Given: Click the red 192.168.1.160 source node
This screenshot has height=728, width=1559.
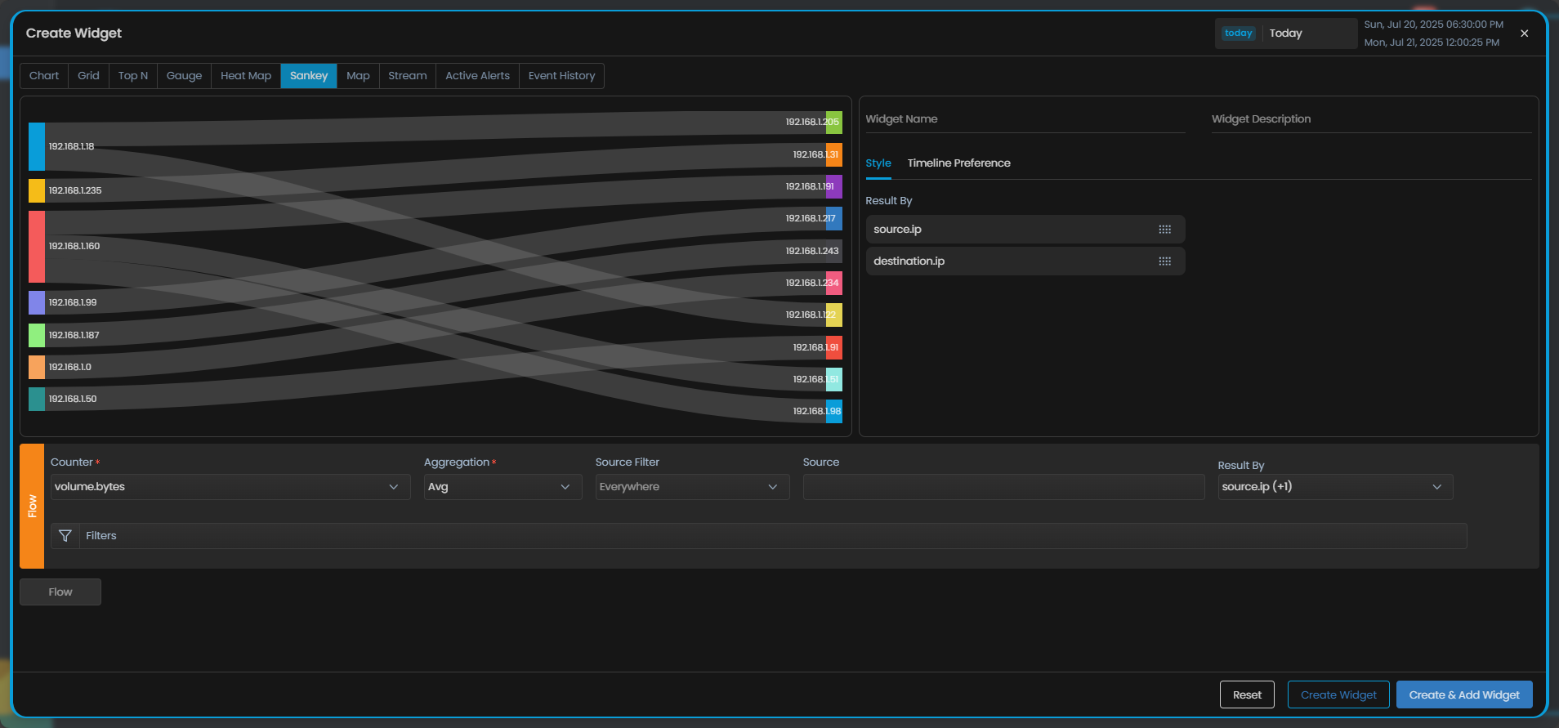Looking at the screenshot, I should 37,247.
